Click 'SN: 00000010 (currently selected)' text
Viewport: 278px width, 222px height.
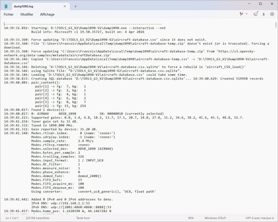click(132, 114)
